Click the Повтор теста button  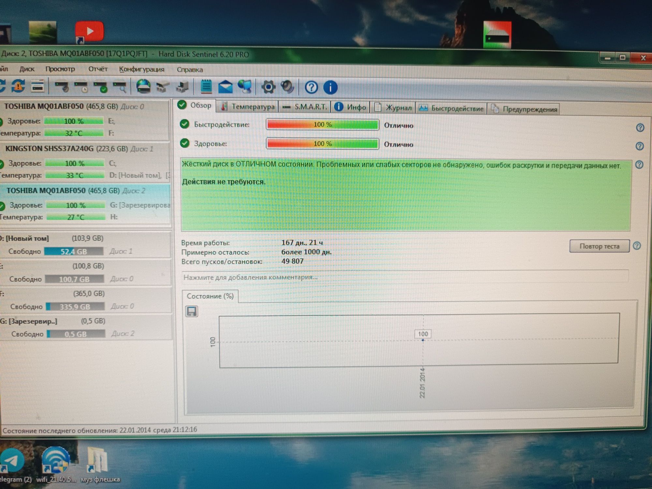tap(599, 246)
